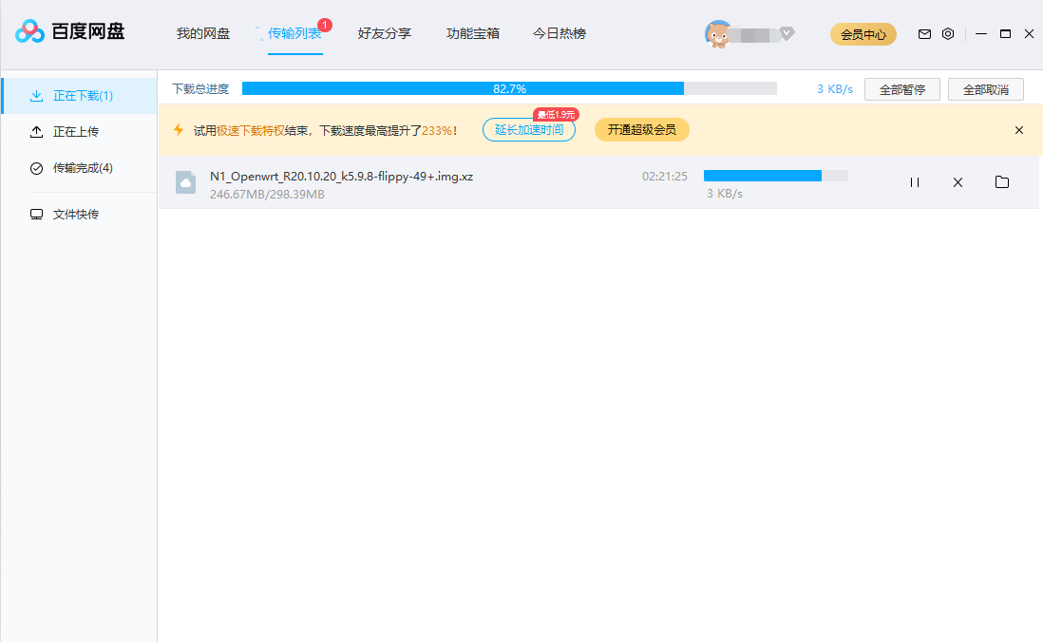Screen dimensions: 1043x642
Task: Click the 会员中心 button
Action: pyautogui.click(x=863, y=34)
